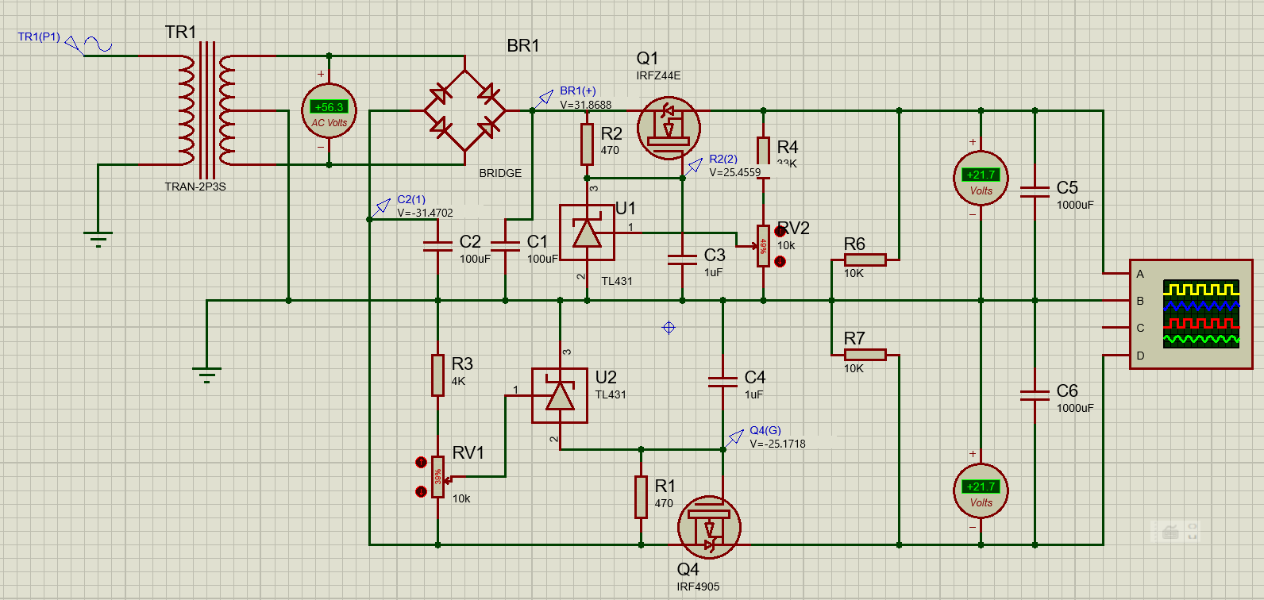Viewport: 1264px width, 600px height.
Task: Select resistor R1 470 body
Action: click(641, 497)
